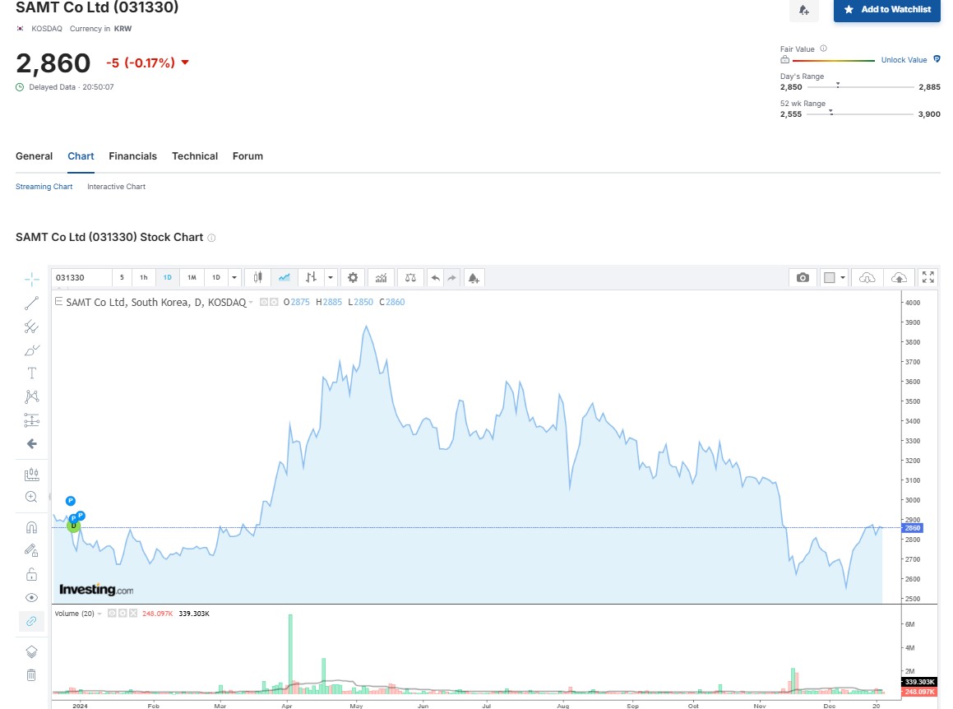This screenshot has height=709, width=953.
Task: Switch to the Technical tab
Action: tap(195, 156)
